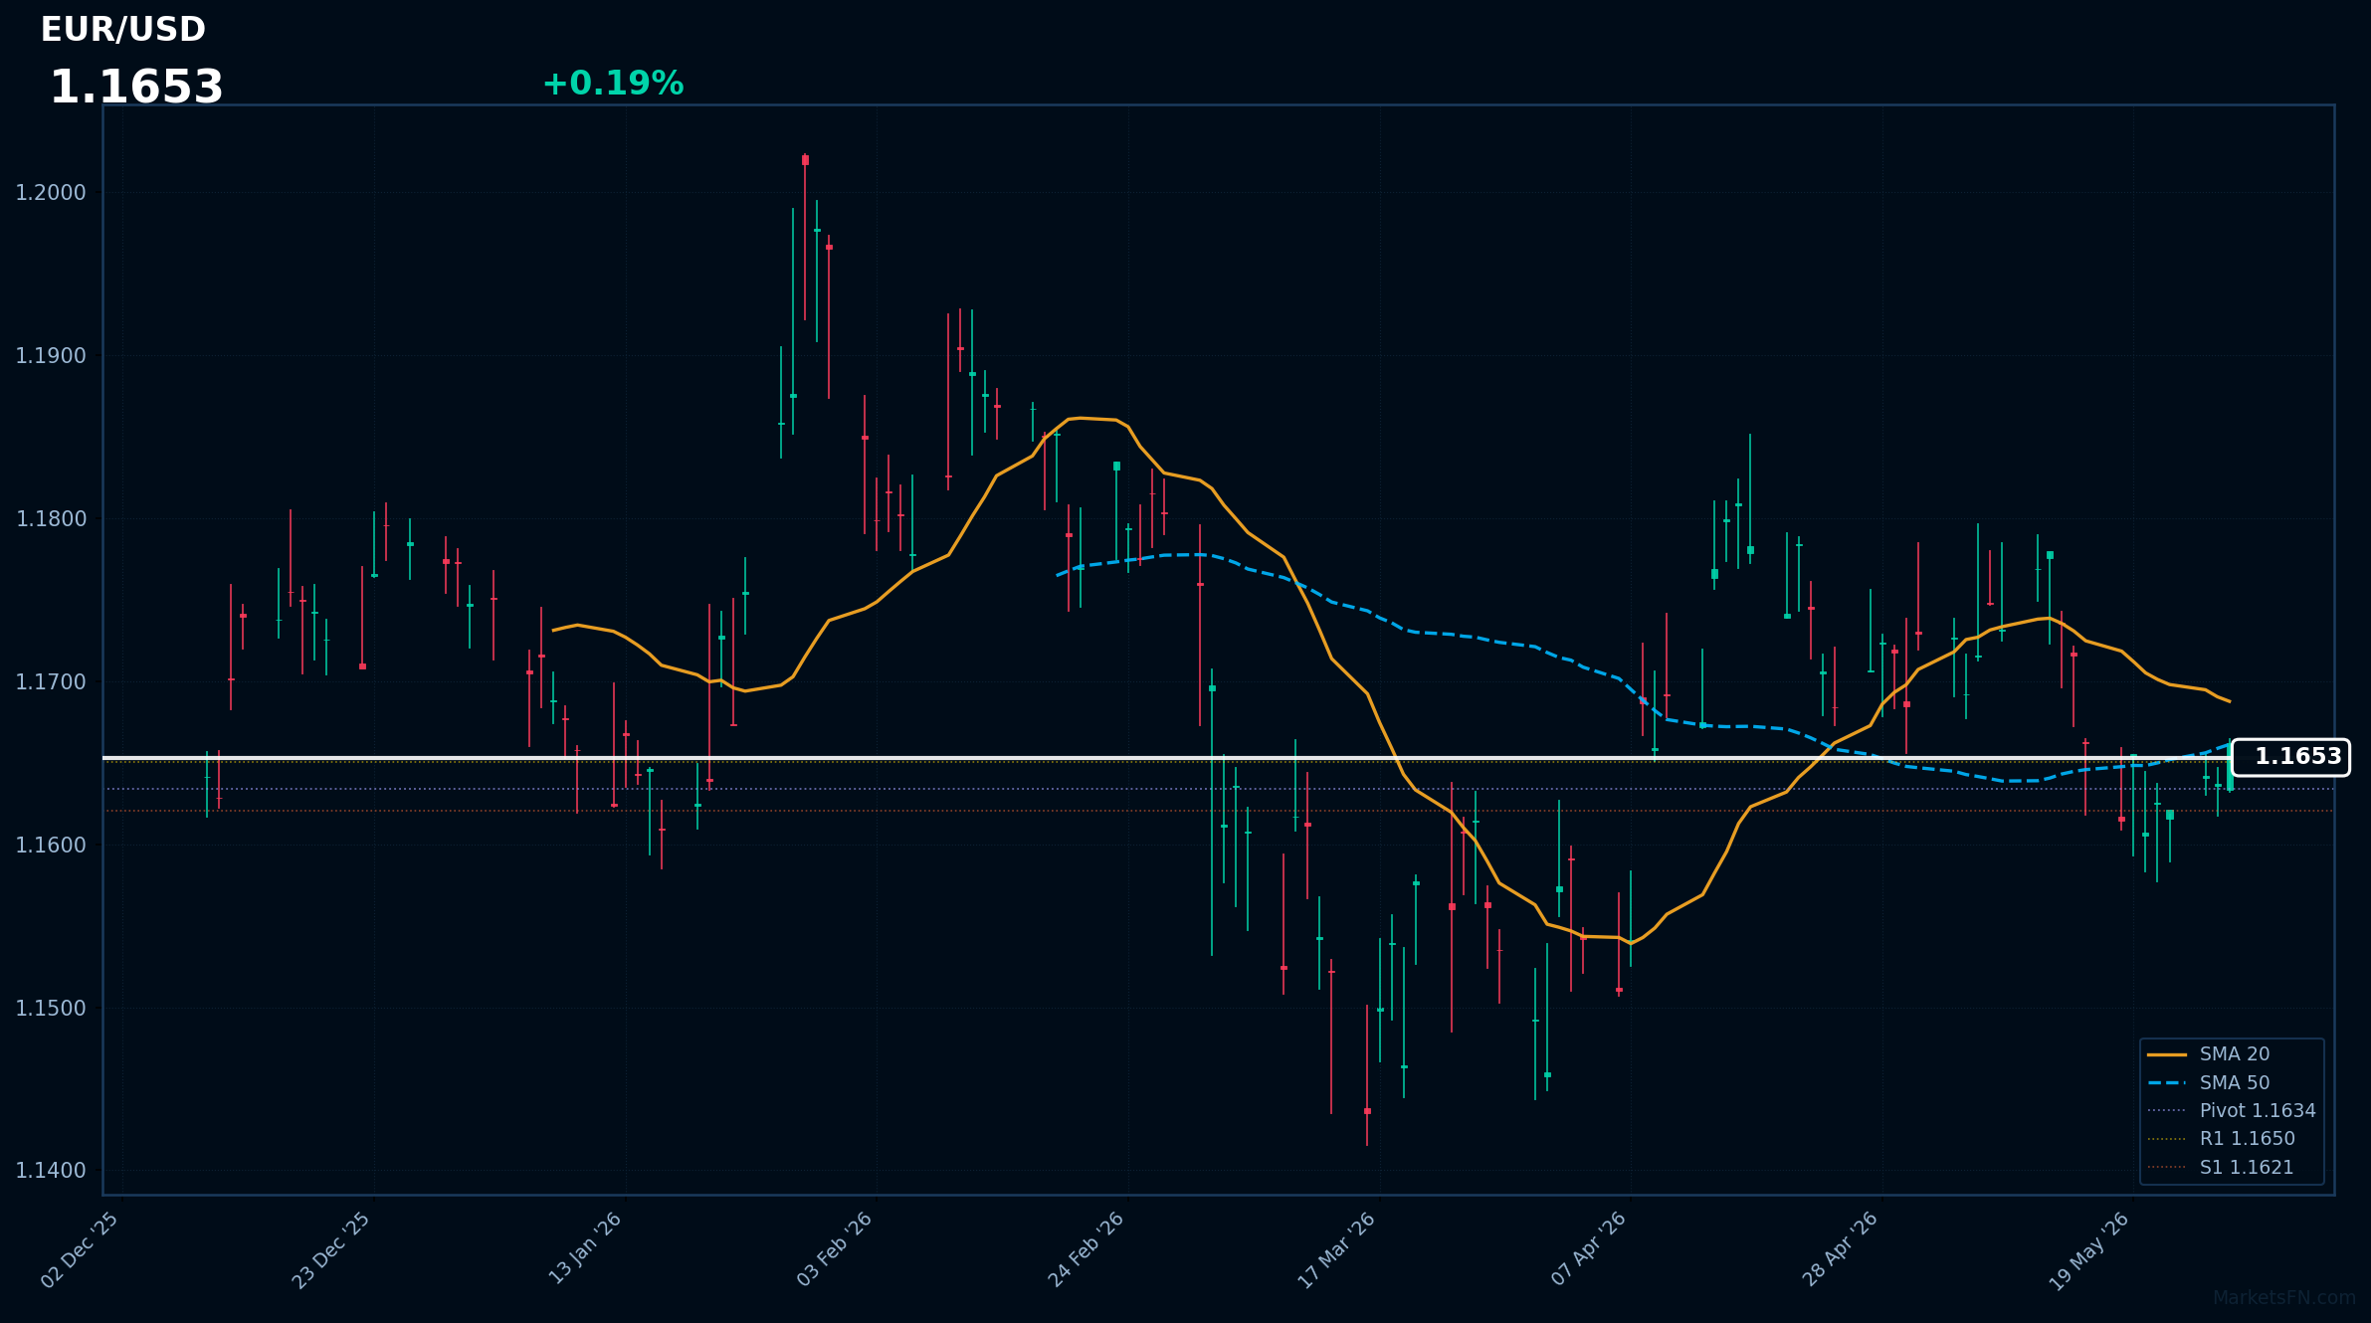
Task: Click the 1.1800 y-axis label
Action: pyautogui.click(x=51, y=519)
